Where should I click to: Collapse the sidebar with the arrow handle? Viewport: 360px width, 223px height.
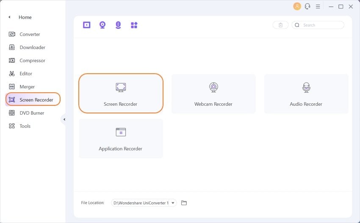[64, 119]
